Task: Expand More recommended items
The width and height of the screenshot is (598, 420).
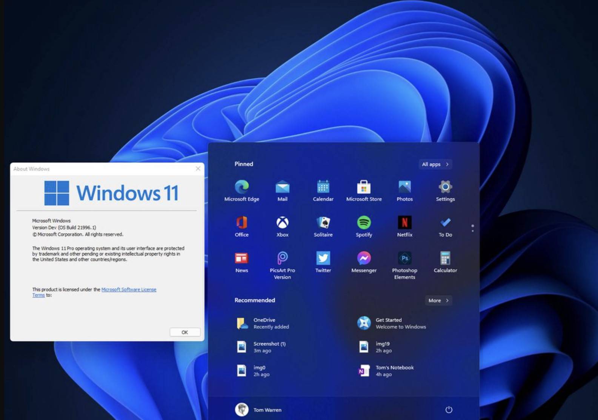Action: [x=438, y=300]
